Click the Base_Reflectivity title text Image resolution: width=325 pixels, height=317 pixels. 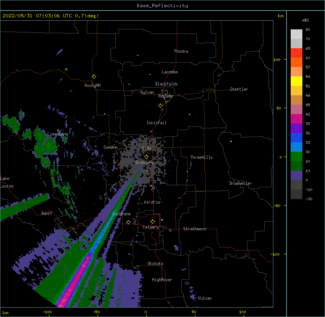click(162, 6)
